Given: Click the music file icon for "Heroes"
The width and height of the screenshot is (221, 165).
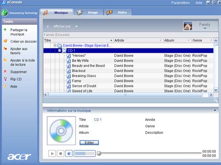Looking at the screenshot, I should [x=69, y=56].
